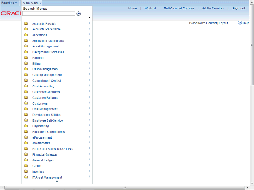The width and height of the screenshot is (254, 190).
Task: Click the Asset Management folder icon
Action: point(26,46)
